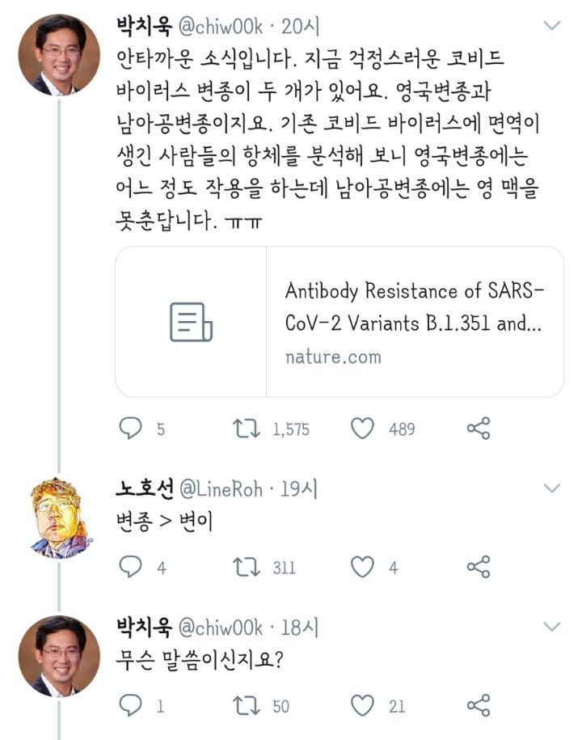Open @chiw00k handle on the first tweet
Image resolution: width=582 pixels, height=740 pixels.
(219, 27)
